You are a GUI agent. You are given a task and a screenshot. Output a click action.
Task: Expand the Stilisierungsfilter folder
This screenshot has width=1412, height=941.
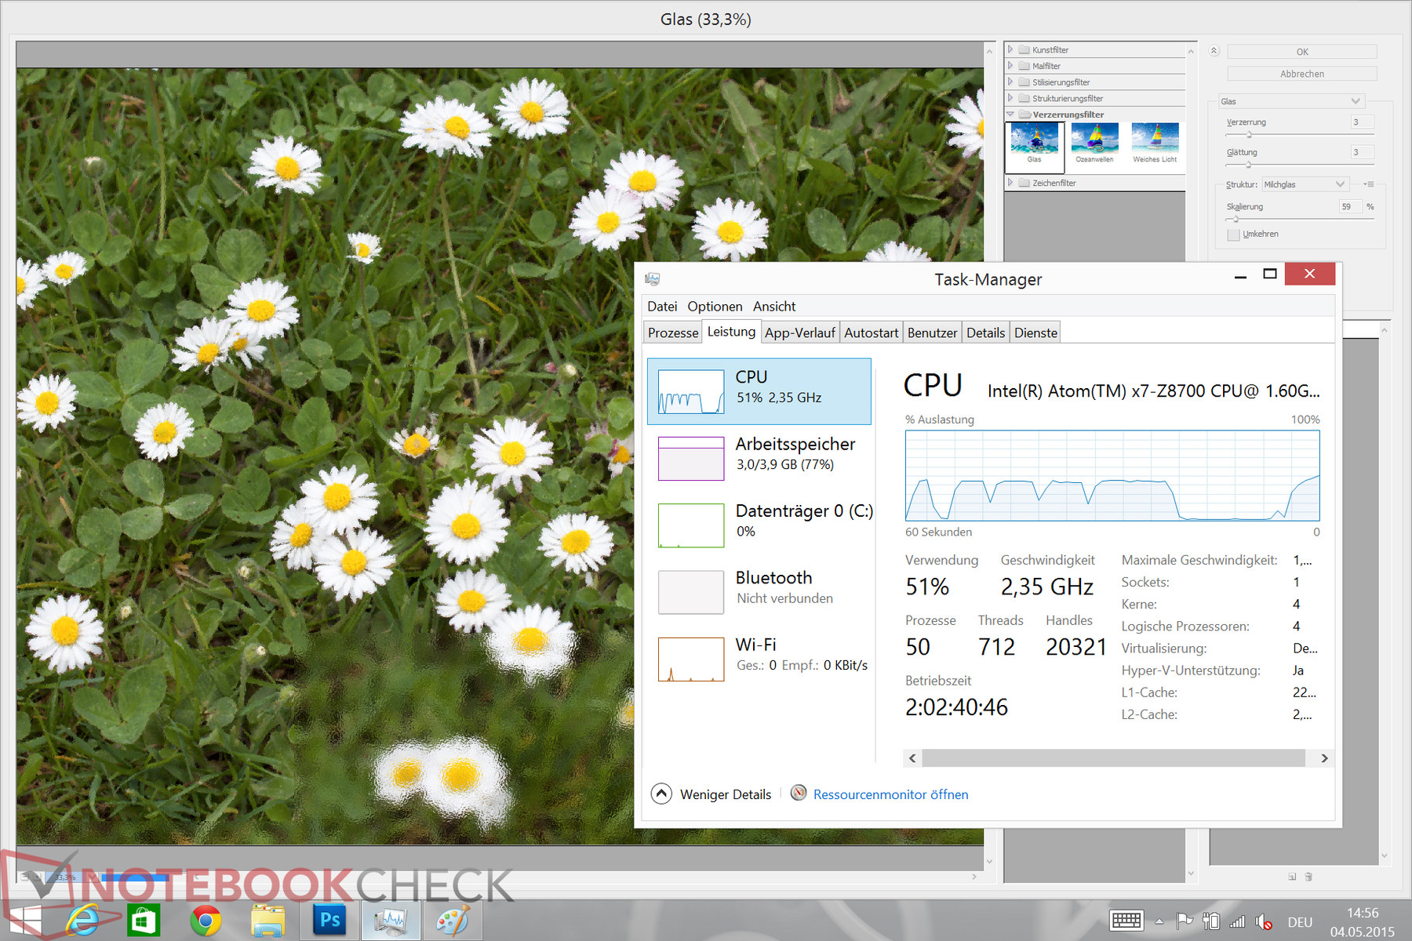click(1010, 82)
